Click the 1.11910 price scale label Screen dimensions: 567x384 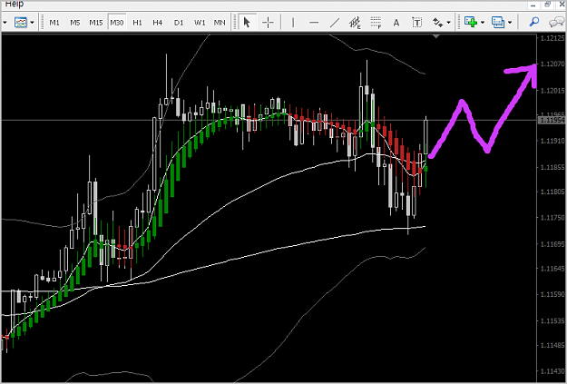pos(552,141)
